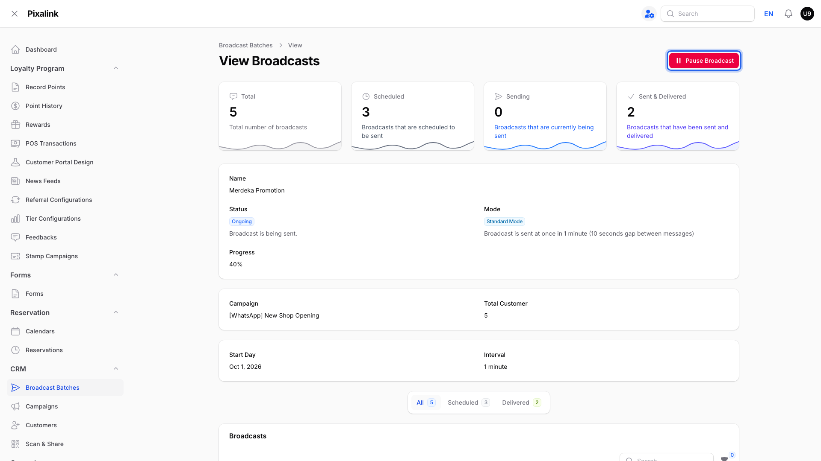Screen dimensions: 821x461
Task: Click the Campaigns megaphone icon
Action: coord(15,406)
